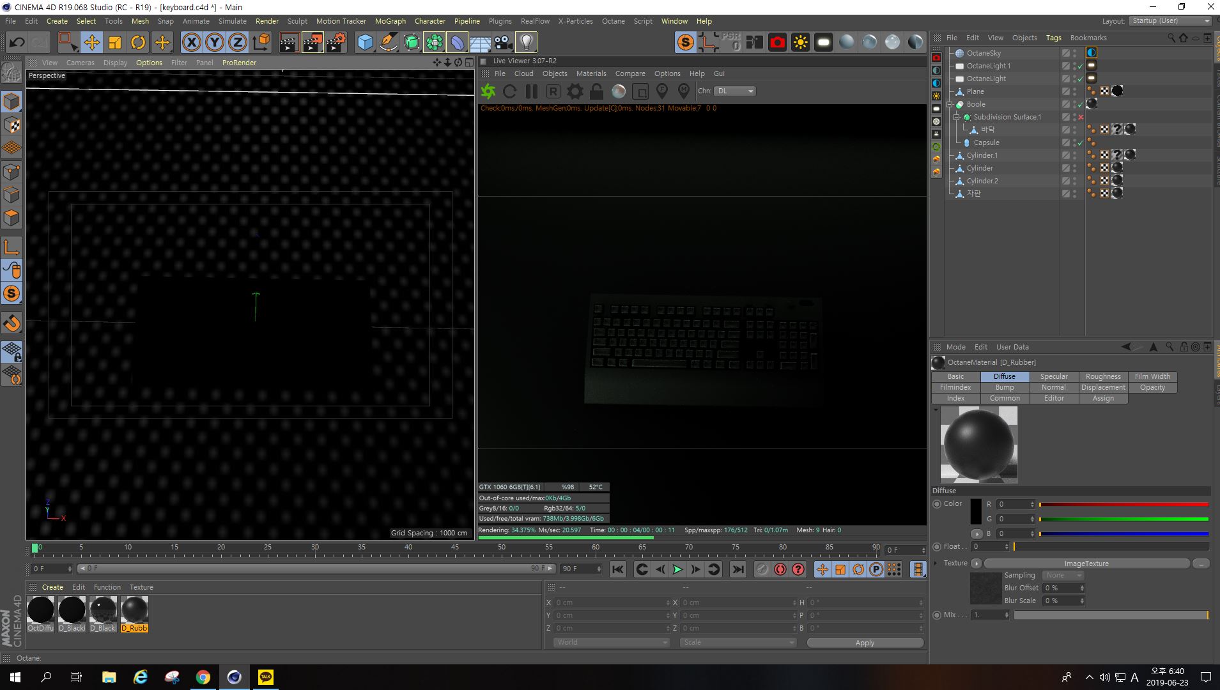Pause the Live Viewer rendering
The width and height of the screenshot is (1220, 690).
point(531,91)
